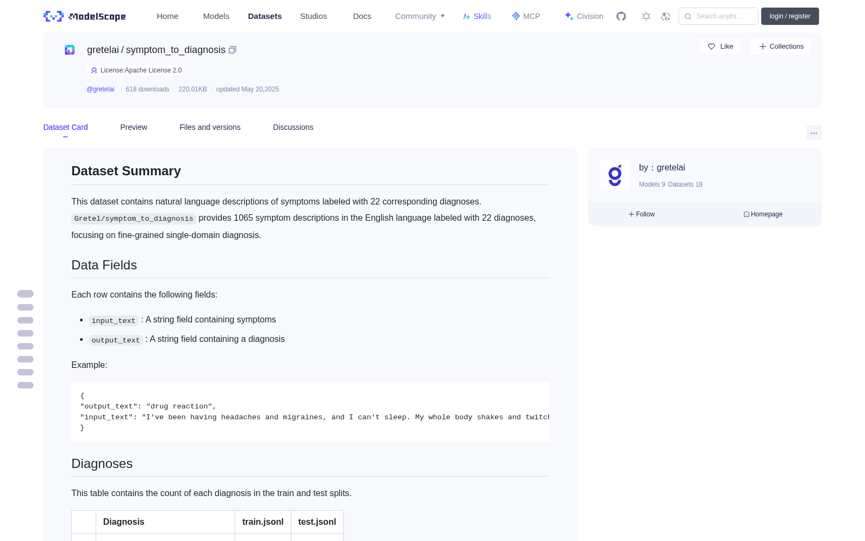Open the three-dots more options button
Viewport: 865px width, 541px height.
tap(814, 133)
